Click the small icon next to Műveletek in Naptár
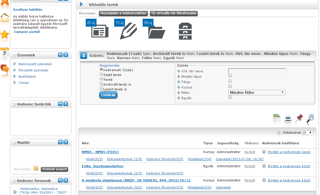 point(36,168)
